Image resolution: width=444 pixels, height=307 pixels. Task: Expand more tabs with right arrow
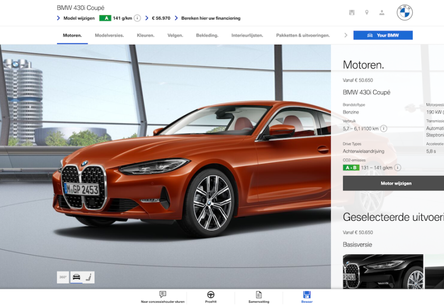[346, 35]
